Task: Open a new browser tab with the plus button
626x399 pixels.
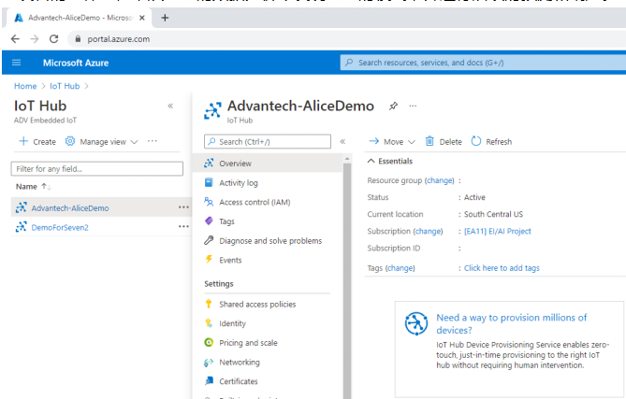Action: point(165,17)
